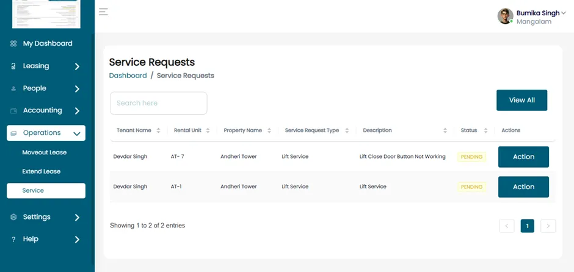Sort by Description column arrows

(445, 131)
